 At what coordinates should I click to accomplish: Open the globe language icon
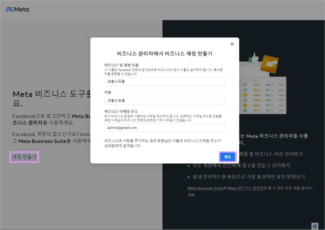coord(315,226)
